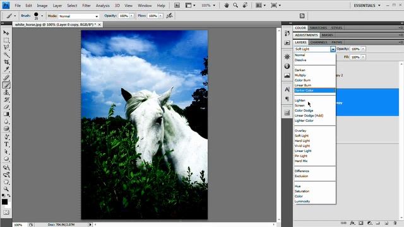
Task: Open the Info panel icon
Action: 287,66
